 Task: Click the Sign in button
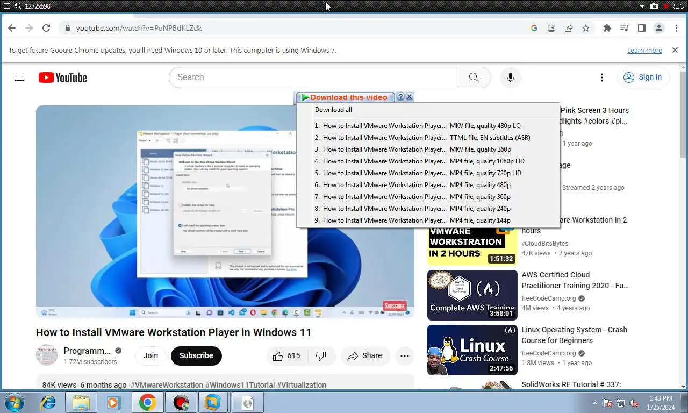tap(643, 77)
